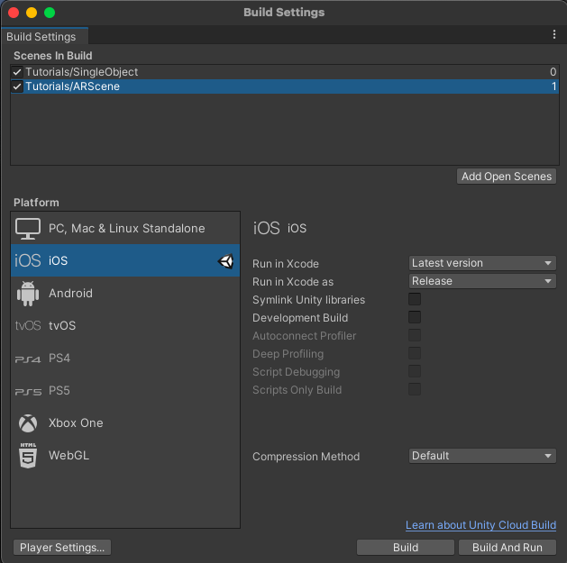Viewport: 567px width, 563px height.
Task: Toggle the Script Debugging checkbox
Action: pyautogui.click(x=415, y=371)
